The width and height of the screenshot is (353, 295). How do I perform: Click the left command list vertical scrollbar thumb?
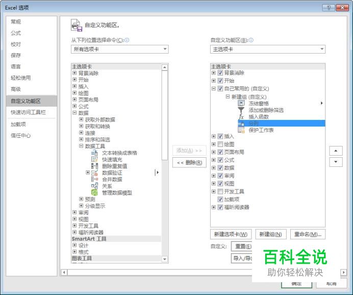[x=165, y=115]
